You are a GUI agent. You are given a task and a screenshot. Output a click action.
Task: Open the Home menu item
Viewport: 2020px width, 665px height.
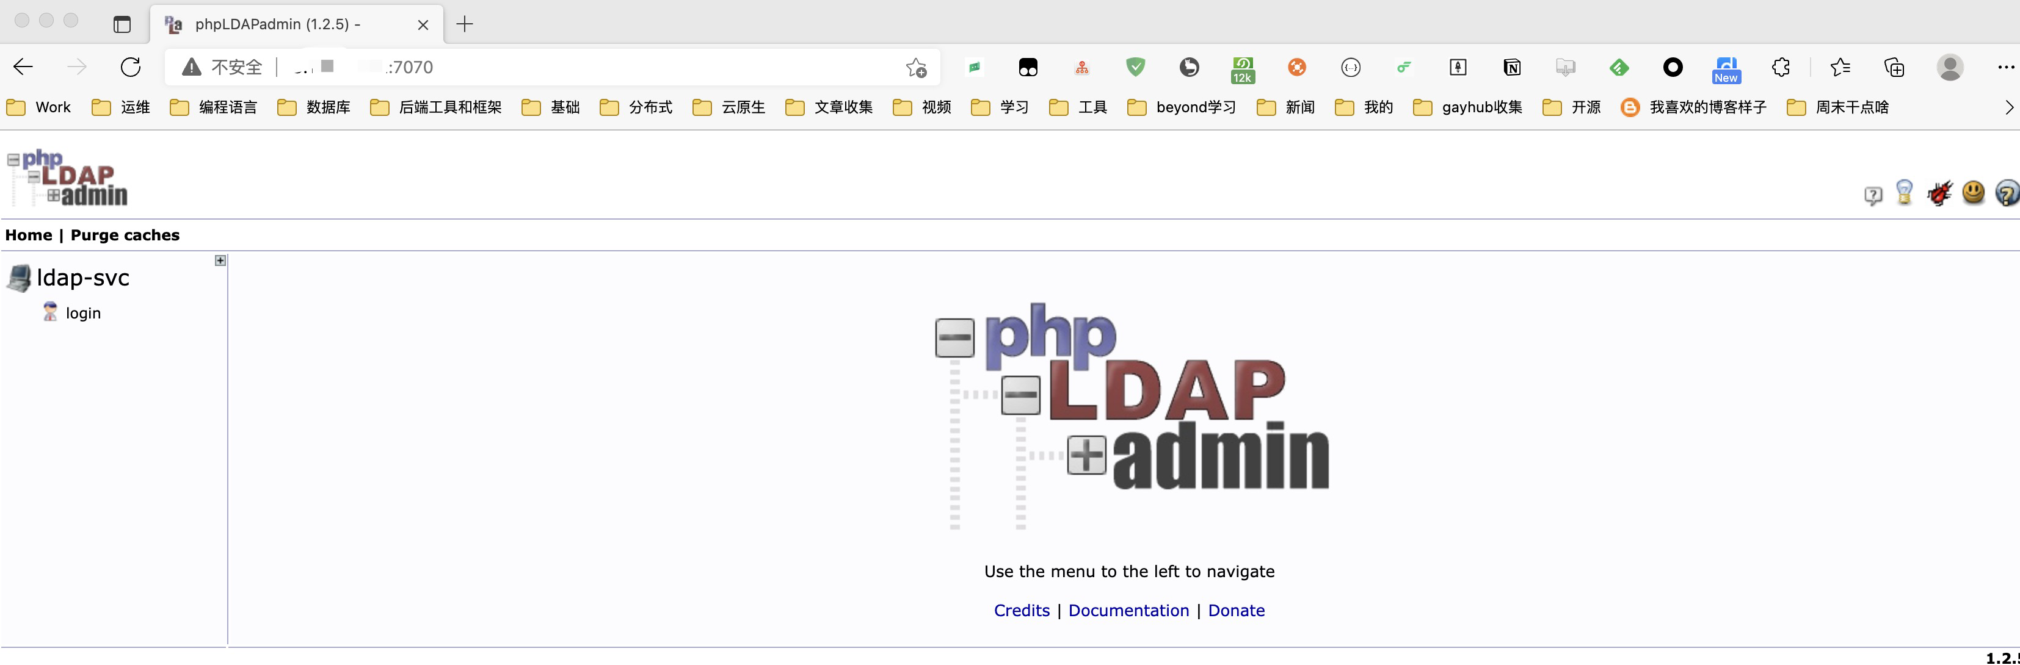click(x=28, y=235)
